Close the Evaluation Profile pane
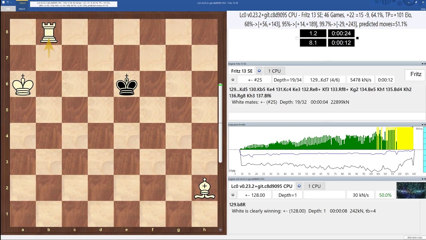Screen dimensions: 426x240 [424, 125]
